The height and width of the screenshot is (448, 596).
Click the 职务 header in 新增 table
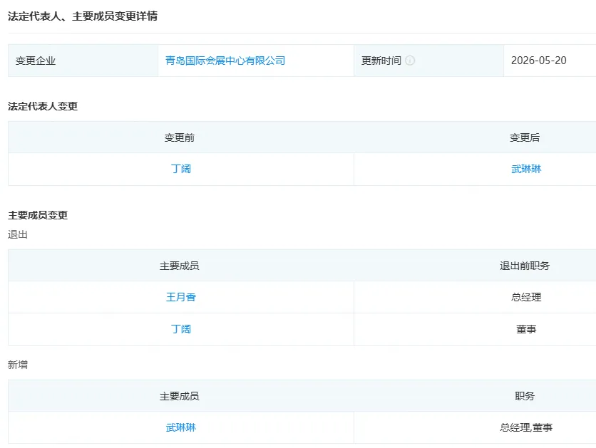(x=525, y=396)
